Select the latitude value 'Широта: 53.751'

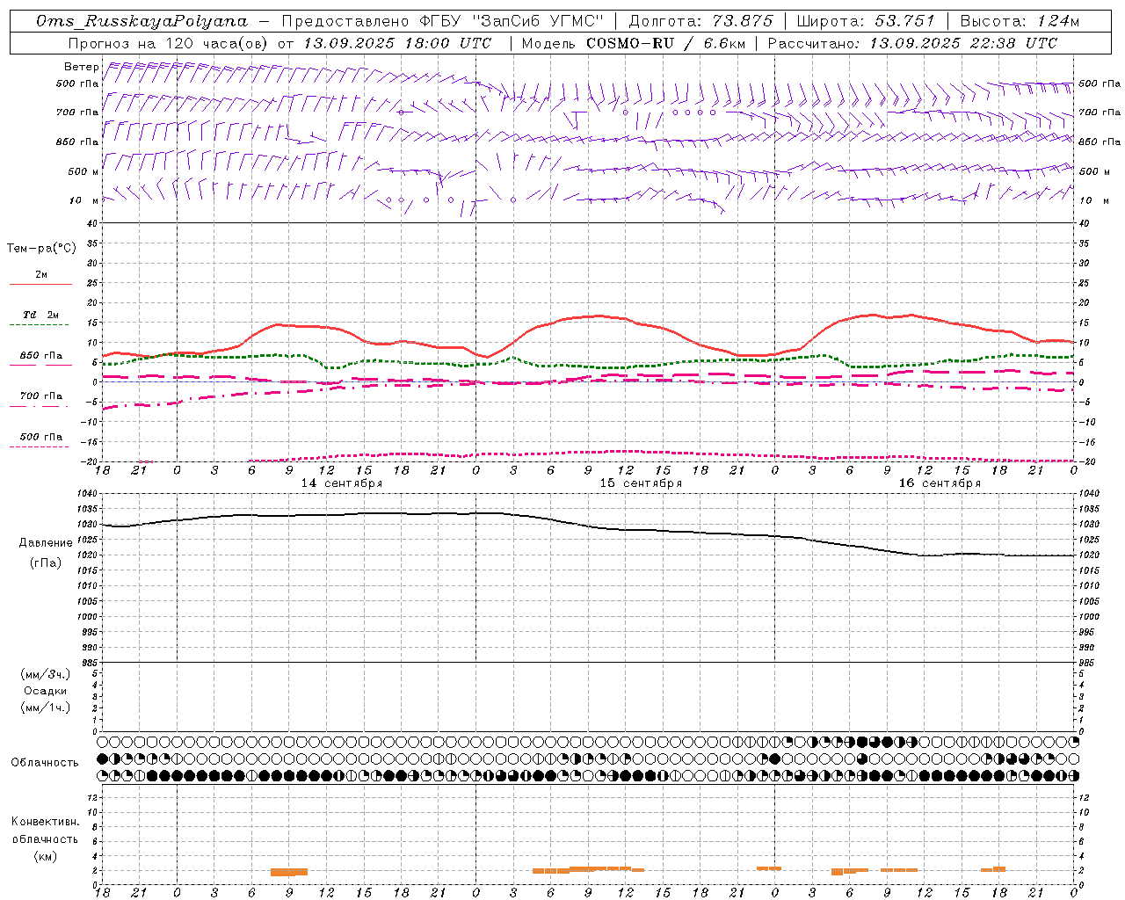pos(866,21)
